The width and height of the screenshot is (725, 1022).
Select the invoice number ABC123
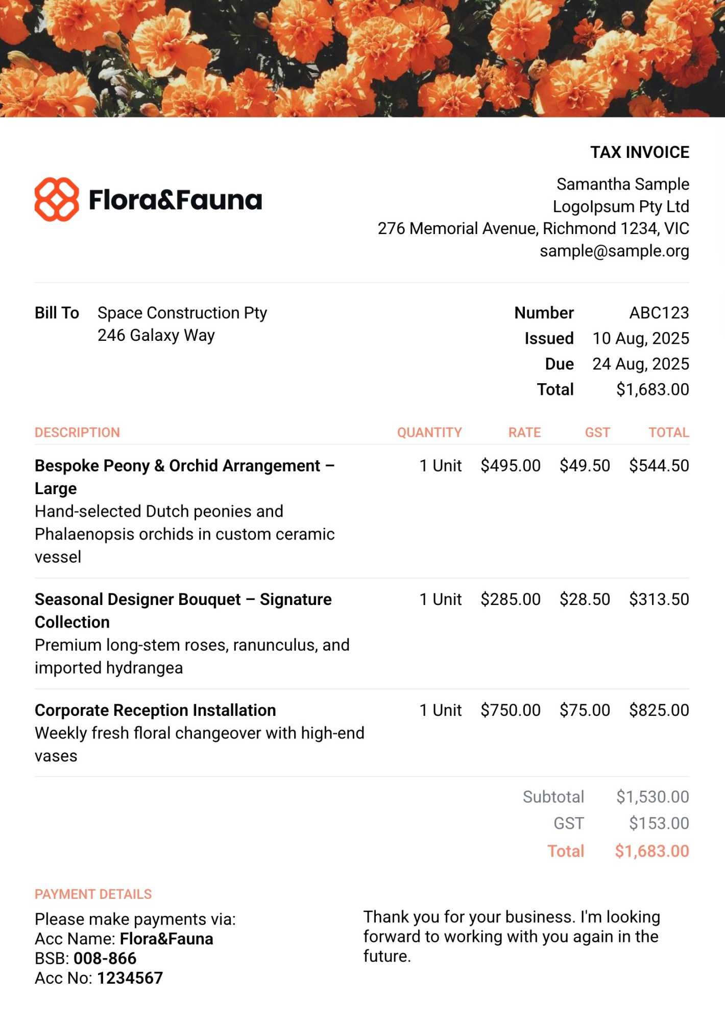659,313
